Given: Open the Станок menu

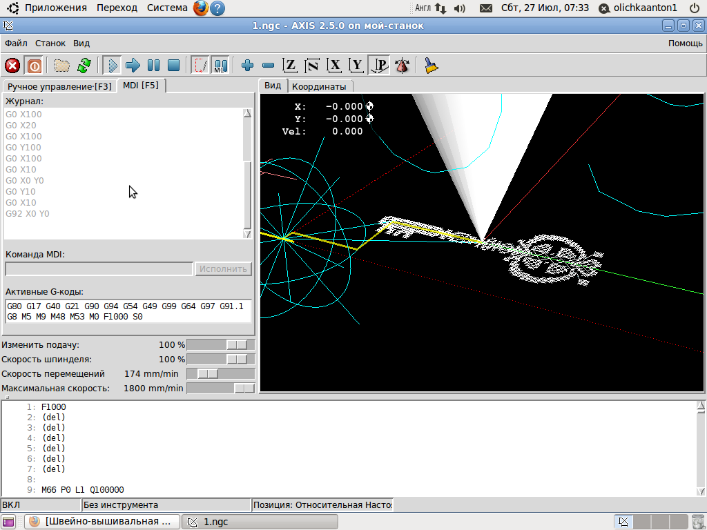Looking at the screenshot, I should point(50,43).
